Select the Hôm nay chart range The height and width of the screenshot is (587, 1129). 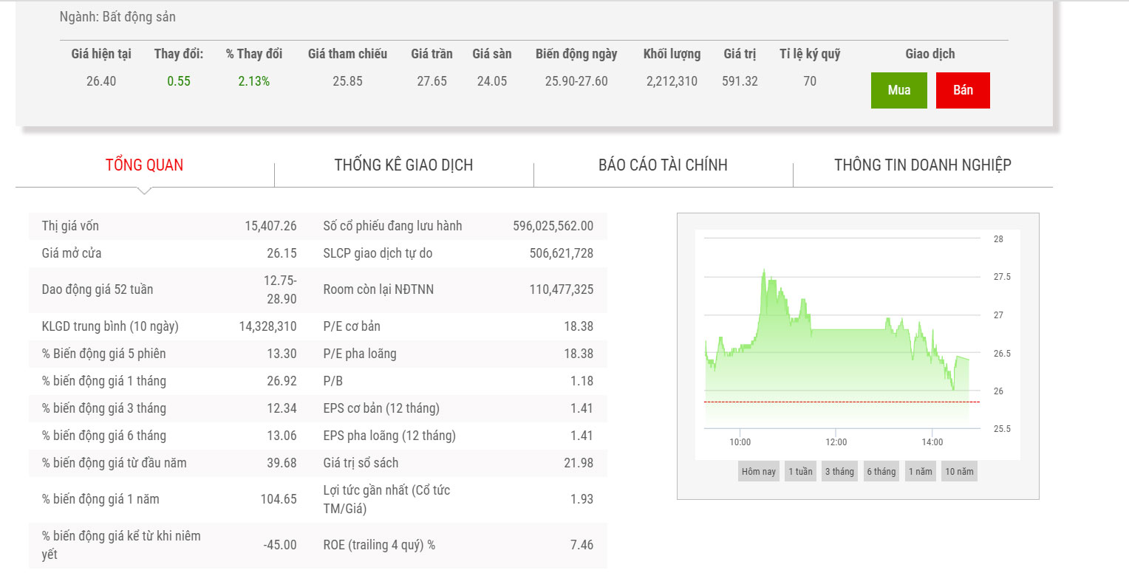pos(758,472)
